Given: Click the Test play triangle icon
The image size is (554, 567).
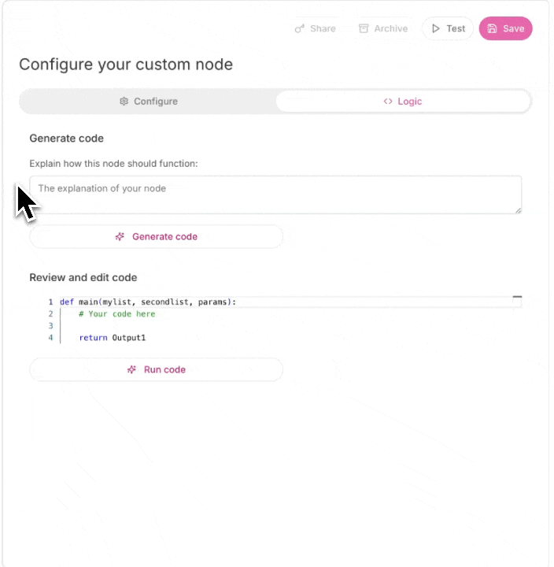Looking at the screenshot, I should tap(436, 28).
